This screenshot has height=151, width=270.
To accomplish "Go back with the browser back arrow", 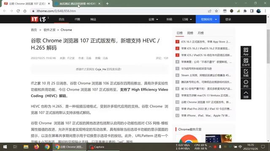I will click(5, 11).
